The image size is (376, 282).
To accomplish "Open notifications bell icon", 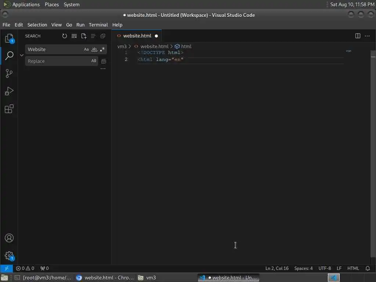I will coord(368,268).
